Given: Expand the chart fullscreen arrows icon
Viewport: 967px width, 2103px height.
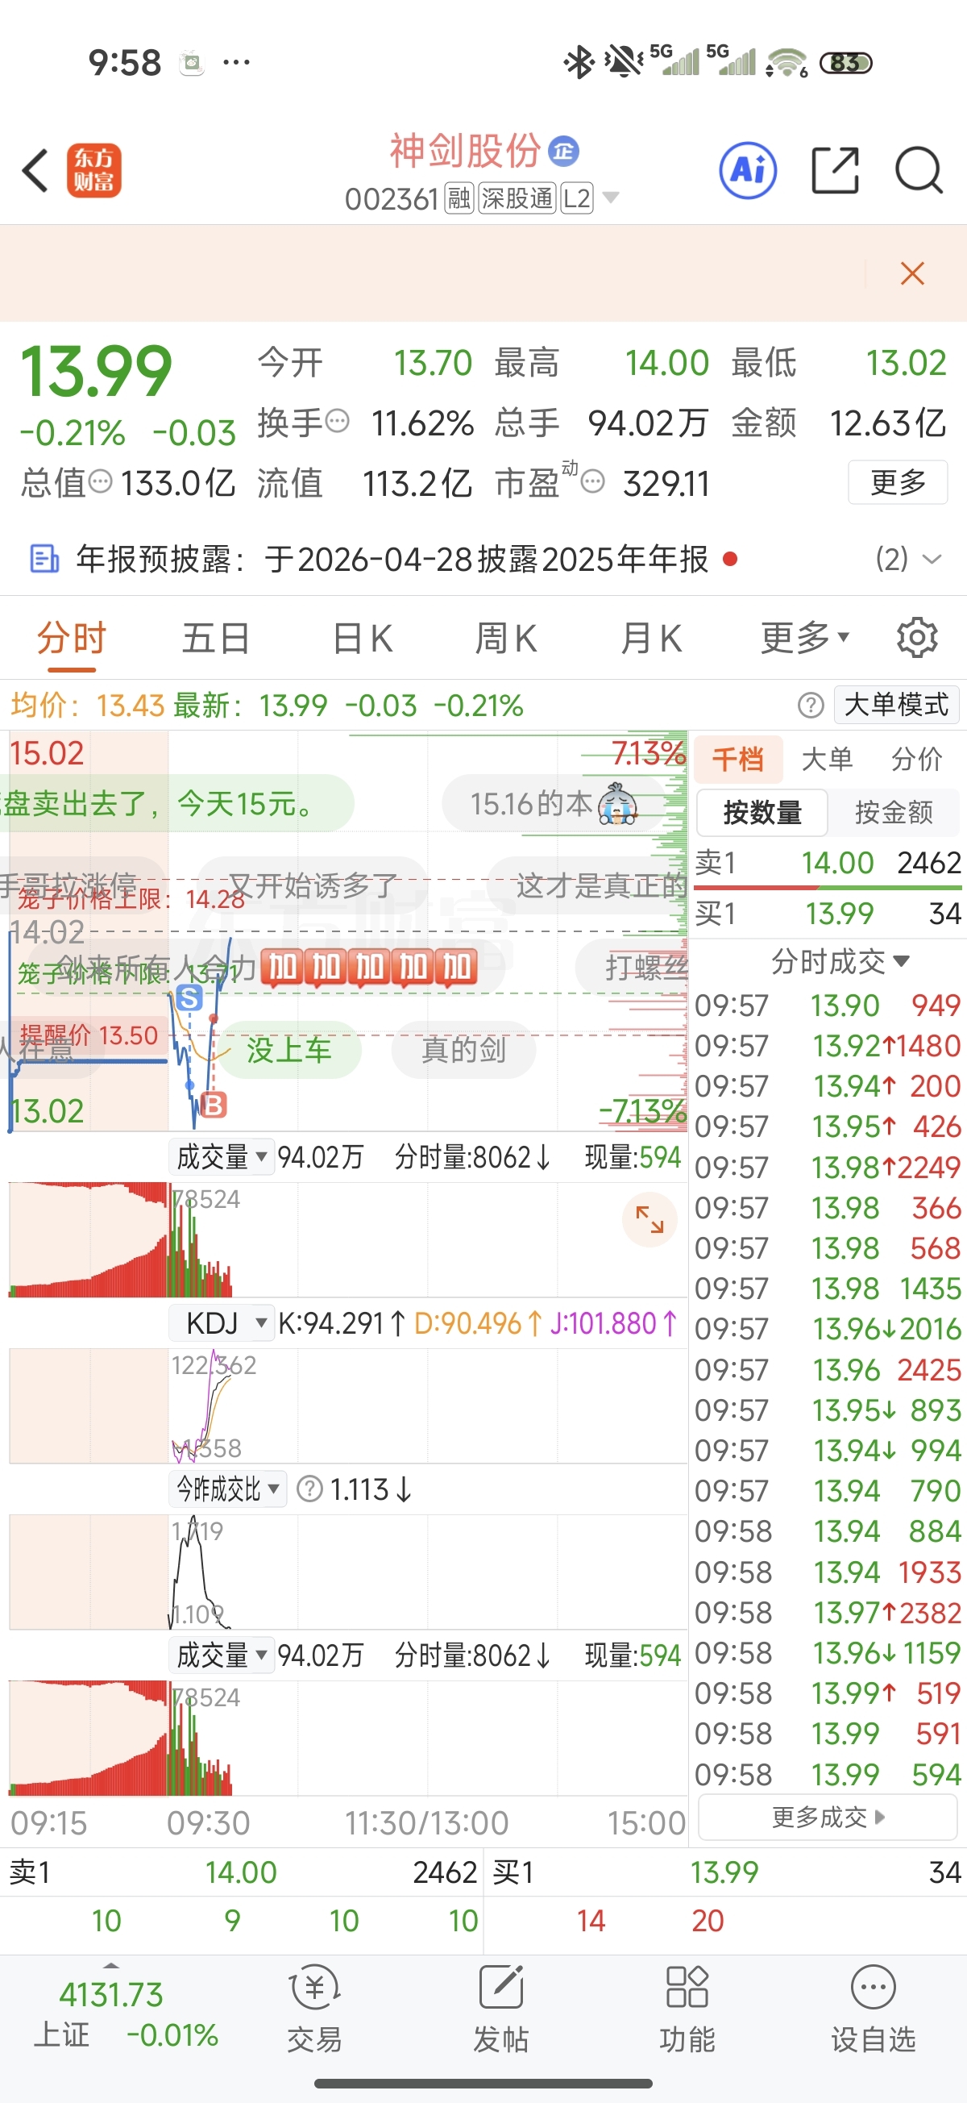Looking at the screenshot, I should coord(650,1220).
